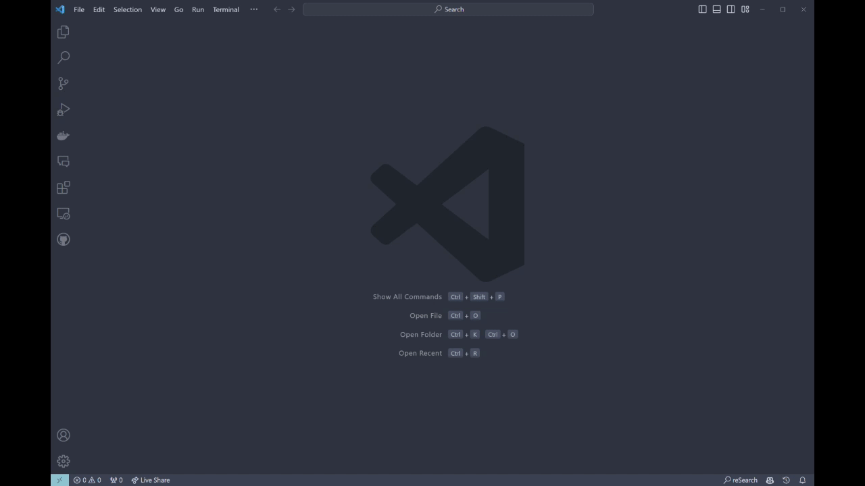Click the Open Recent label
The width and height of the screenshot is (865, 486).
(x=420, y=354)
